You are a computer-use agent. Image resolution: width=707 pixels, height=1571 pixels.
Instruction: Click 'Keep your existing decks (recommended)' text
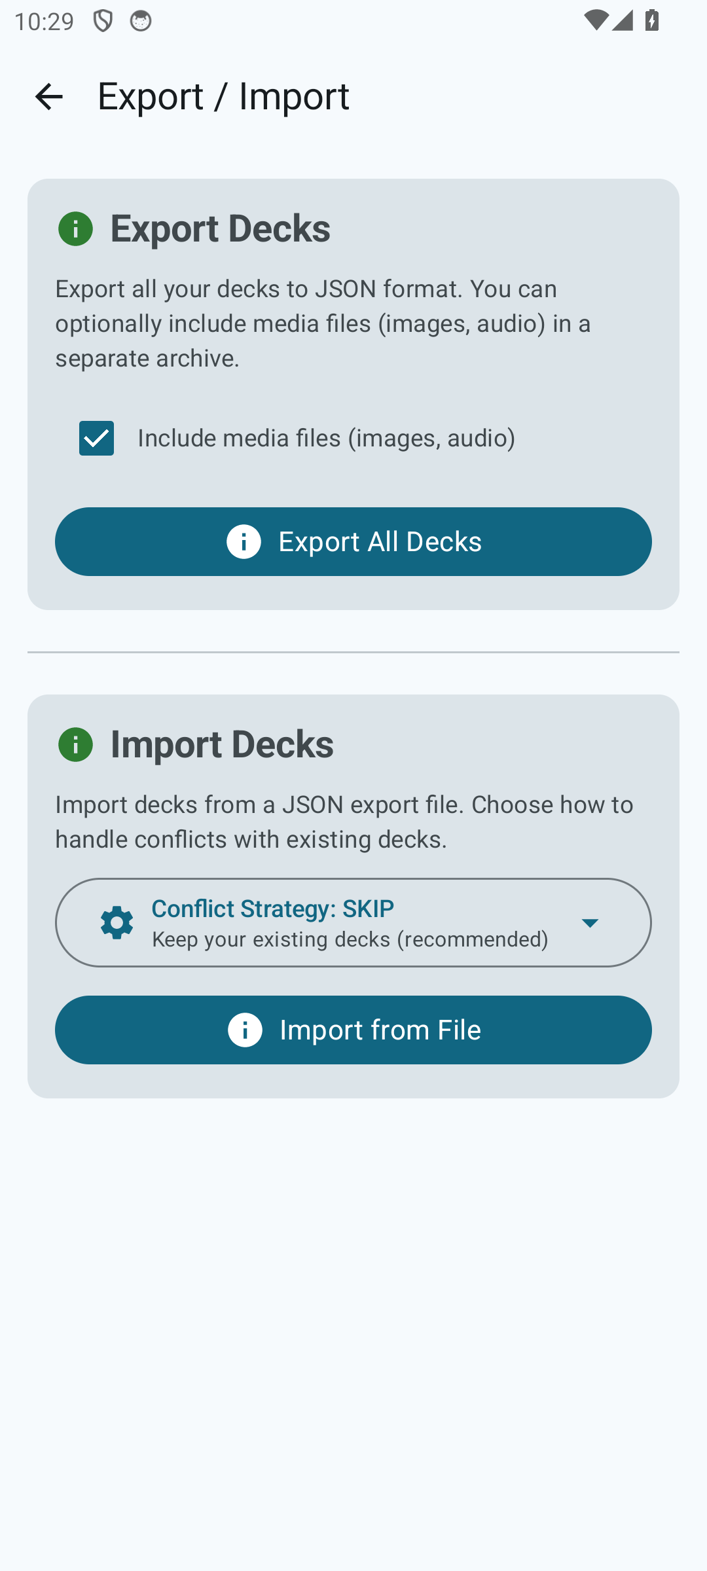click(x=350, y=939)
